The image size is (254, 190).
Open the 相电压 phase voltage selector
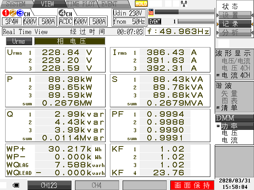click(x=69, y=41)
